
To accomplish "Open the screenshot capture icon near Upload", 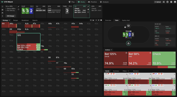I will (x=164, y=2).
